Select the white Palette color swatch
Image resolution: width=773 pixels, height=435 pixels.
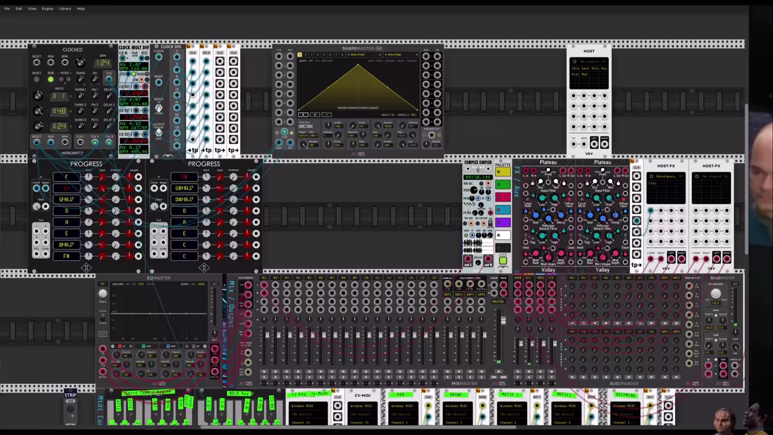pyautogui.click(x=502, y=236)
